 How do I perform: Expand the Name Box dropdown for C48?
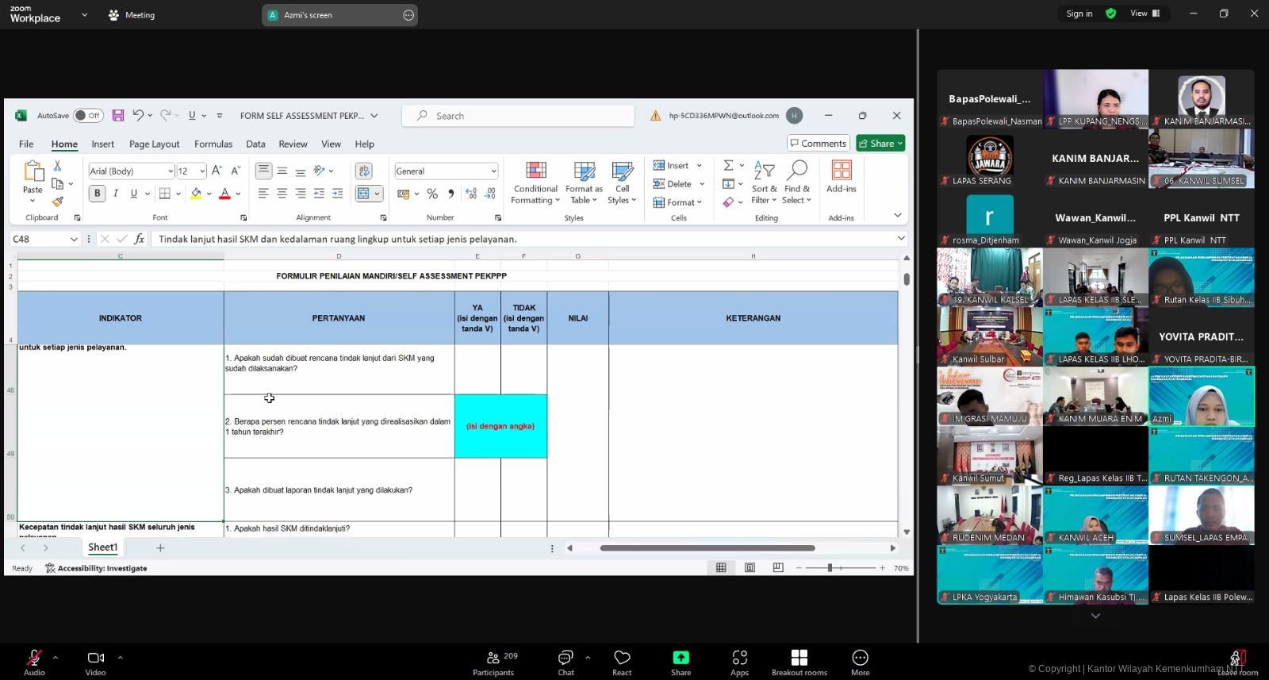(74, 239)
